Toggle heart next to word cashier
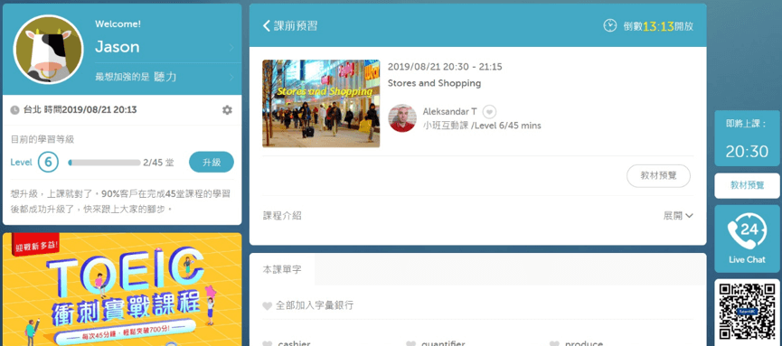 [x=268, y=343]
